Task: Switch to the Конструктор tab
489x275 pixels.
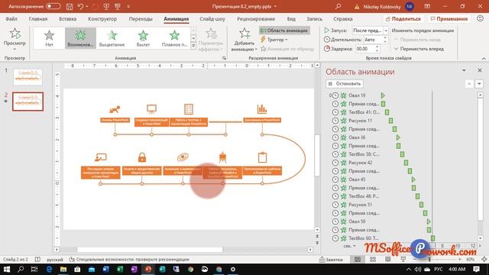Action: pyautogui.click(x=102, y=19)
